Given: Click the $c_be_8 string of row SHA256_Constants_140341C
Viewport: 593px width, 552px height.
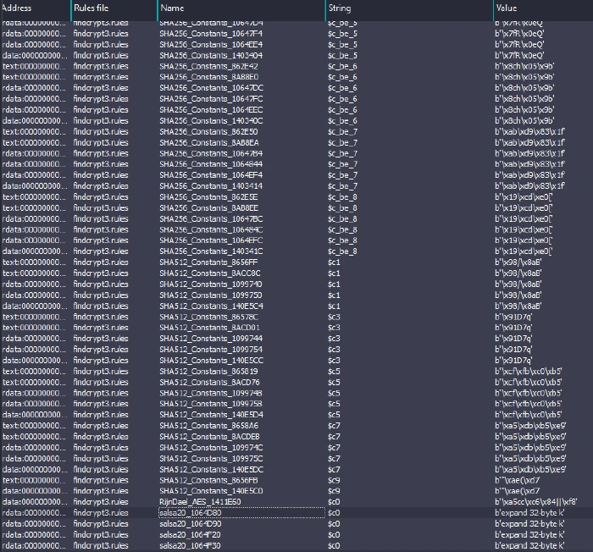Looking at the screenshot, I should tap(342, 251).
